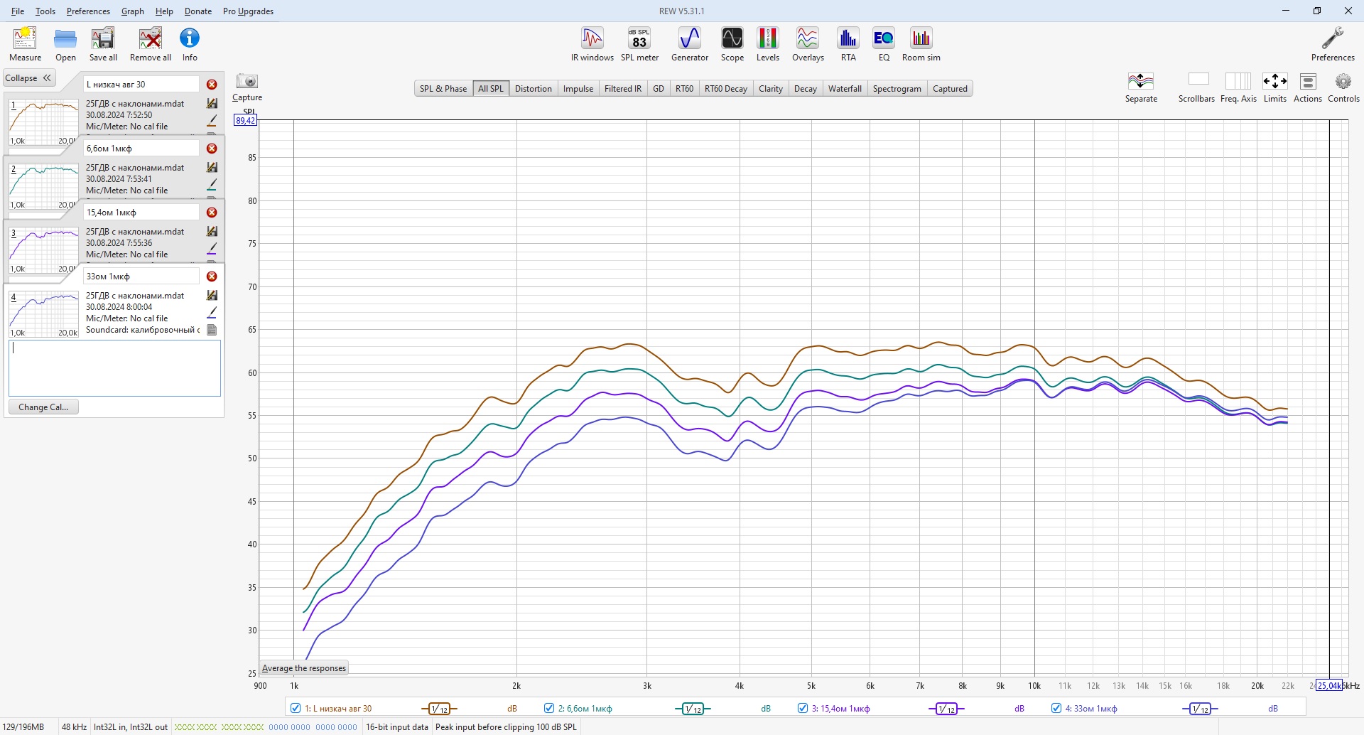Change the trace colour of measurement 1

click(212, 121)
